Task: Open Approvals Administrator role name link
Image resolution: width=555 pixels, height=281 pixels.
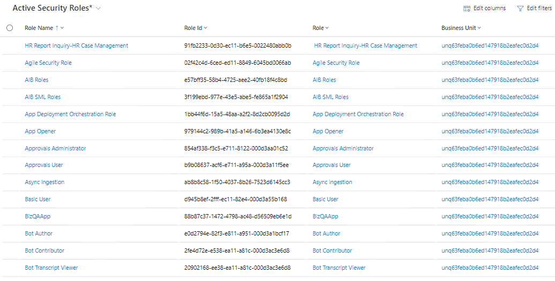Action: 55,148
